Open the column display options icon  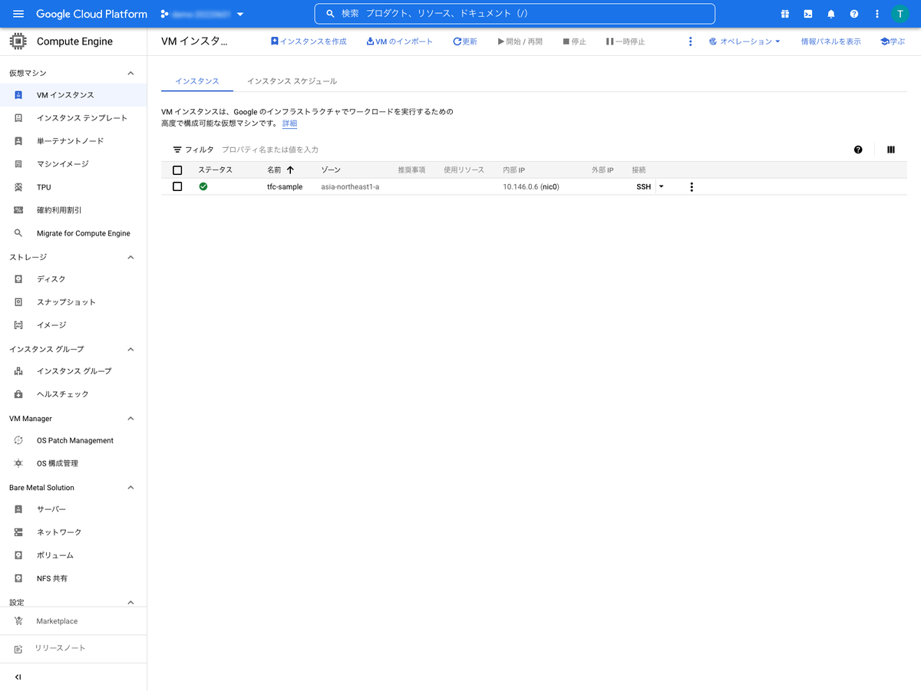click(x=891, y=150)
